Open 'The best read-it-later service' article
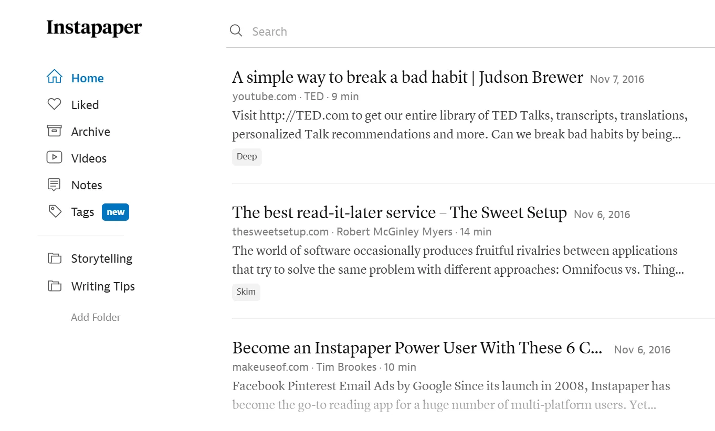Screen dimensions: 715x431 [x=399, y=212]
